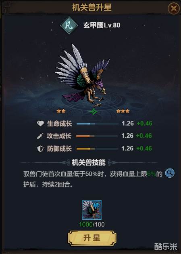Click the heart icon for 生命成长
The image size is (181, 254).
coord(40,124)
